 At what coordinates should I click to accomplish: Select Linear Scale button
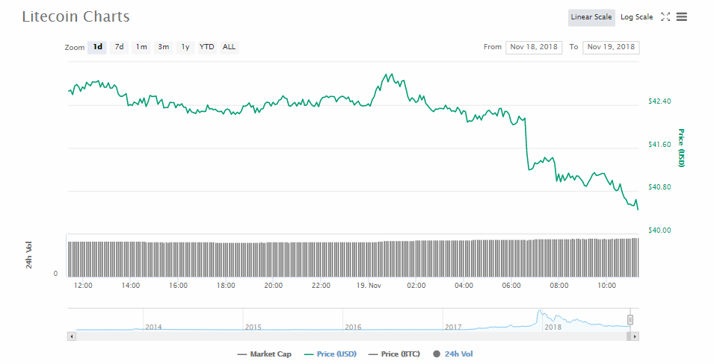coord(591,17)
